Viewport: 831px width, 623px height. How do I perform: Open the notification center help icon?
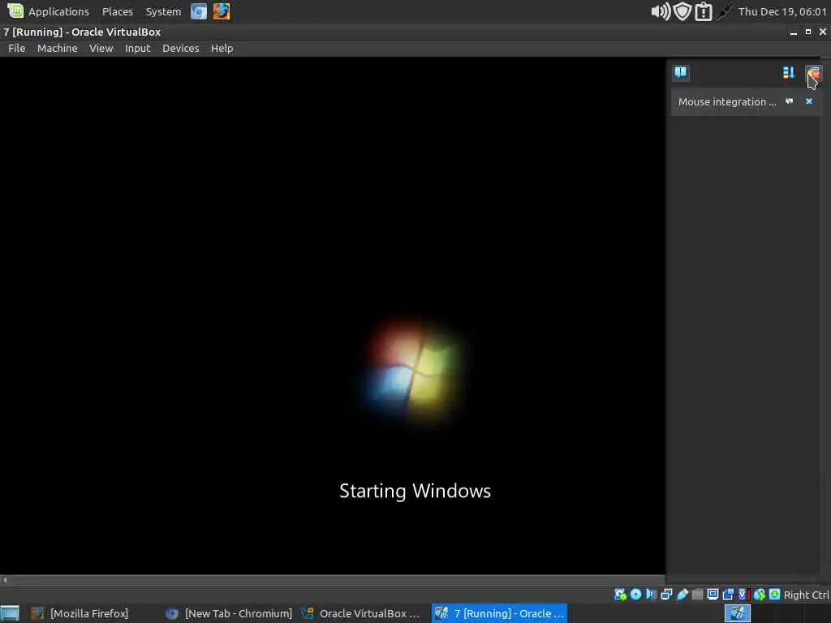click(681, 72)
